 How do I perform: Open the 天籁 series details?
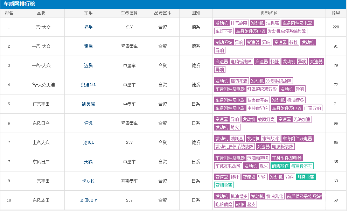click(x=88, y=162)
